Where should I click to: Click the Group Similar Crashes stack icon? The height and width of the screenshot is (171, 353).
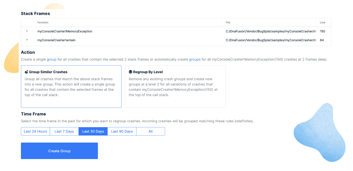click(x=26, y=72)
